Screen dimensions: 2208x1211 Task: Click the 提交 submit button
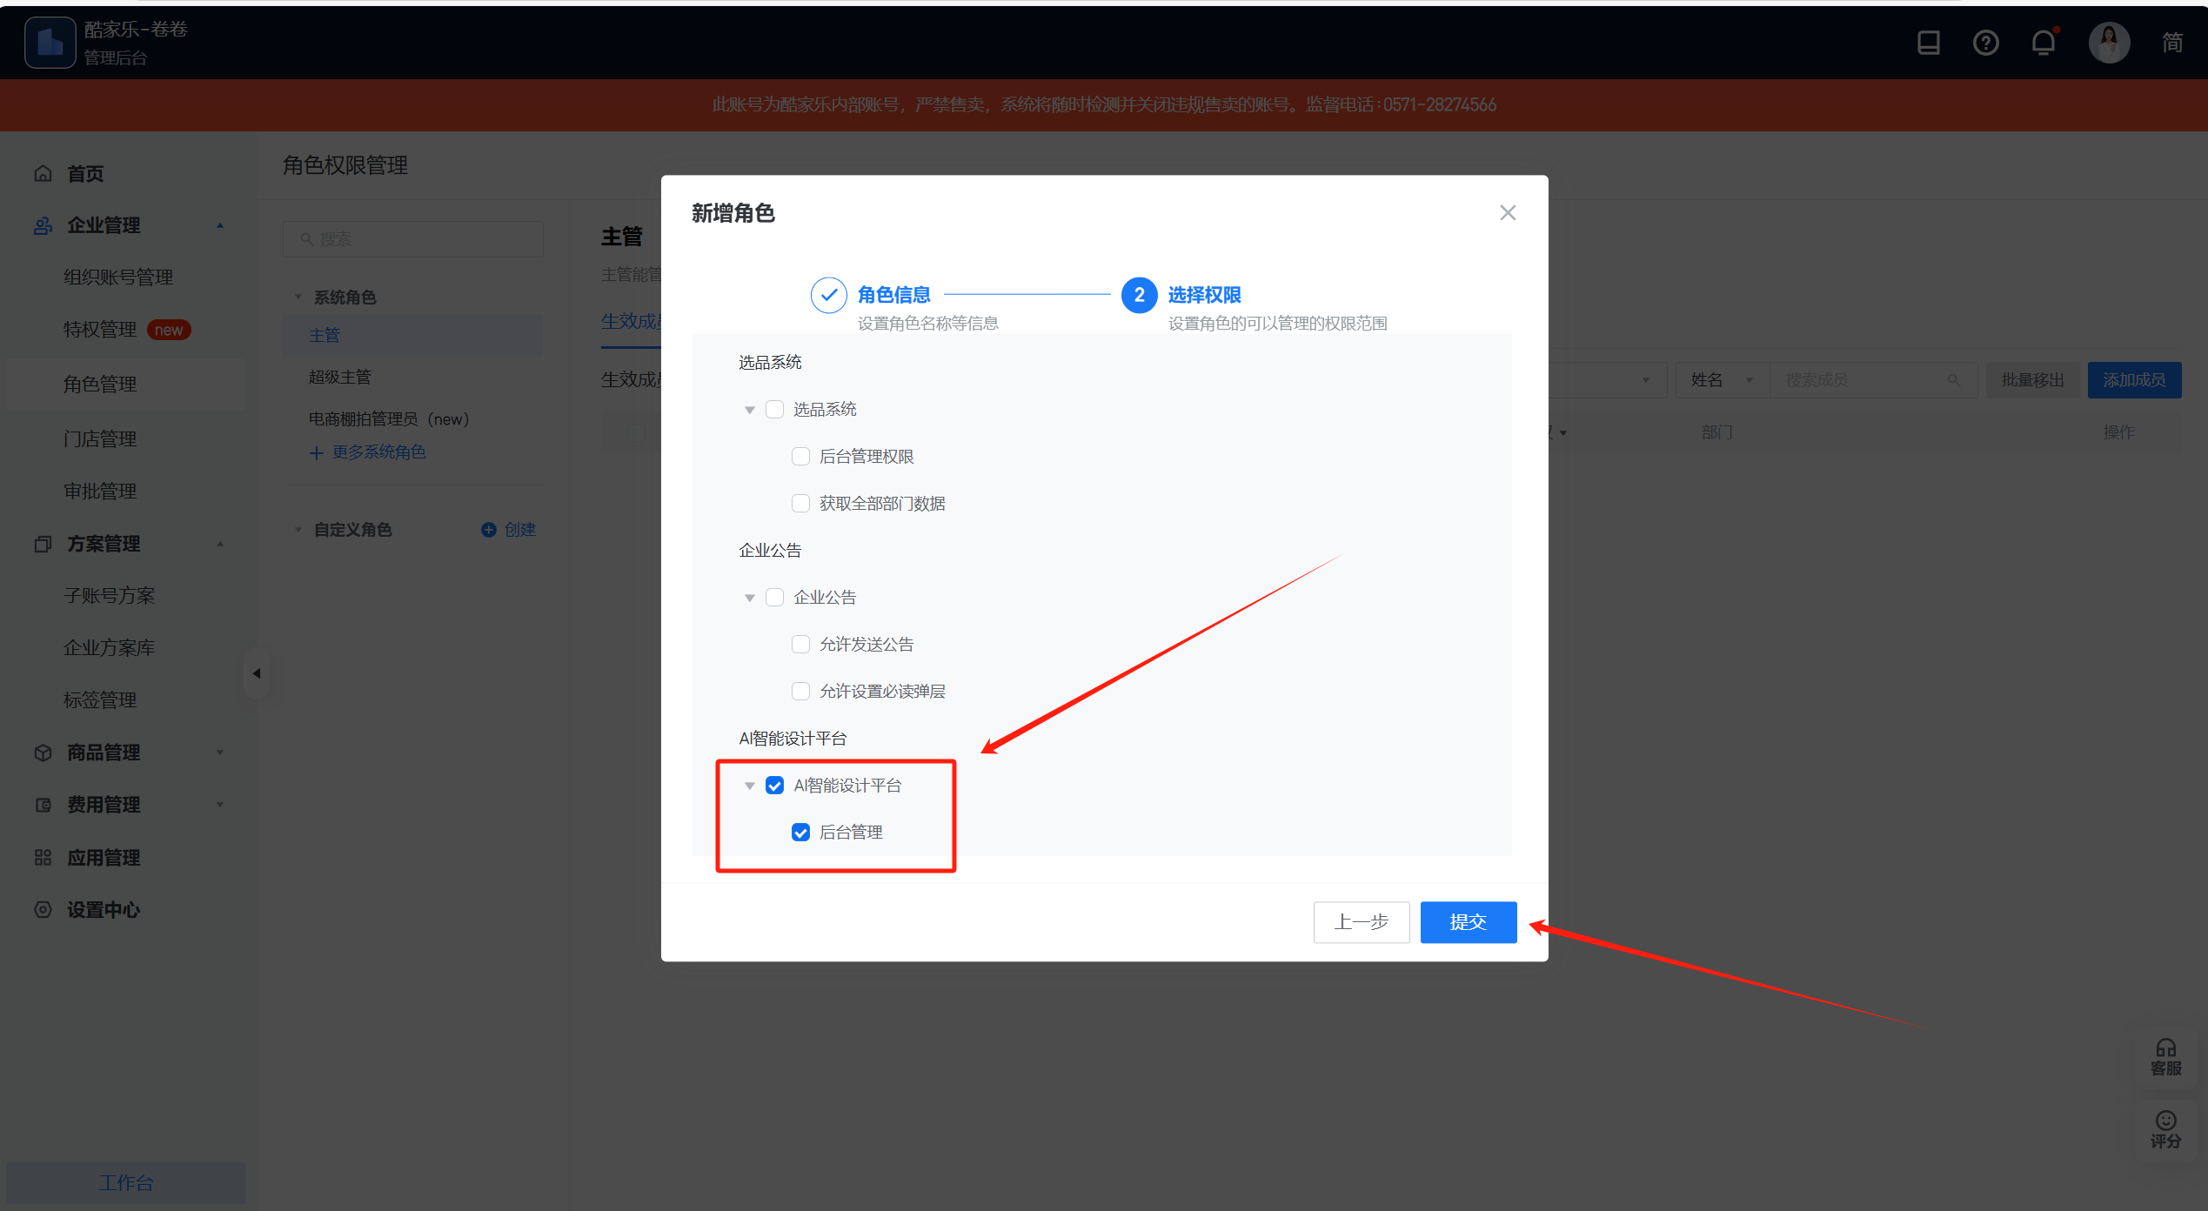(x=1468, y=921)
